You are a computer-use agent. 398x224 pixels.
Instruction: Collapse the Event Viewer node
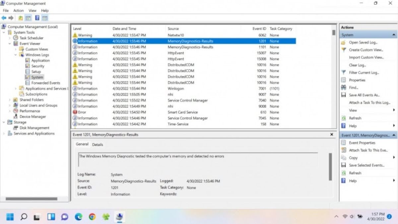point(10,43)
